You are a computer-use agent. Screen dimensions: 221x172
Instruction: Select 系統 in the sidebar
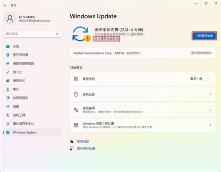32,46
